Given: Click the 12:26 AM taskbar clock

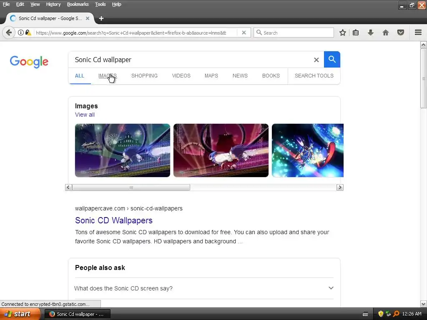Looking at the screenshot, I should pyautogui.click(x=412, y=314).
